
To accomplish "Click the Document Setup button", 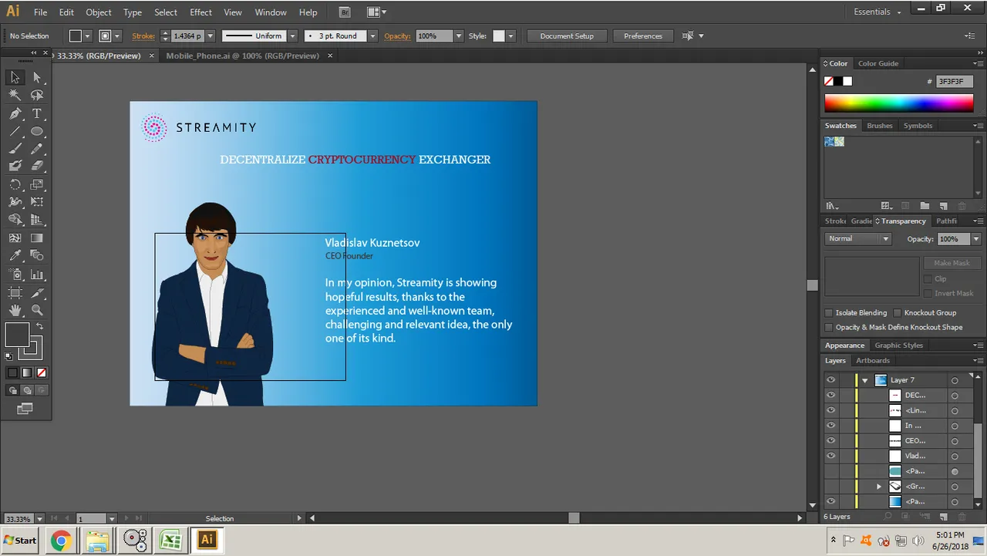I will [567, 36].
